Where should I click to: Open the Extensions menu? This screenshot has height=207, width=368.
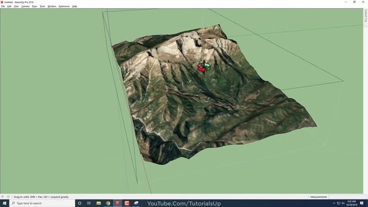pos(64,6)
